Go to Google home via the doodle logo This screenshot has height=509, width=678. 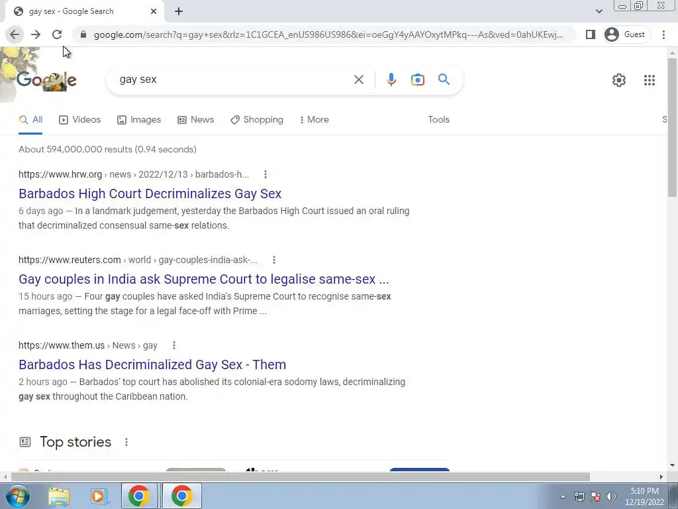coord(46,80)
